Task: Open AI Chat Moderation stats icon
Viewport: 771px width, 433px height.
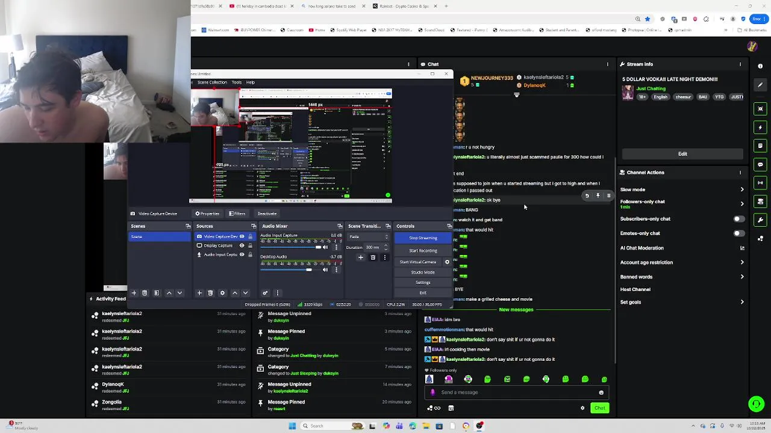Action: pos(742,248)
